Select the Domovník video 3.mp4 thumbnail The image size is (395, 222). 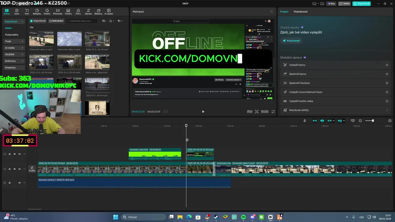(x=41, y=39)
